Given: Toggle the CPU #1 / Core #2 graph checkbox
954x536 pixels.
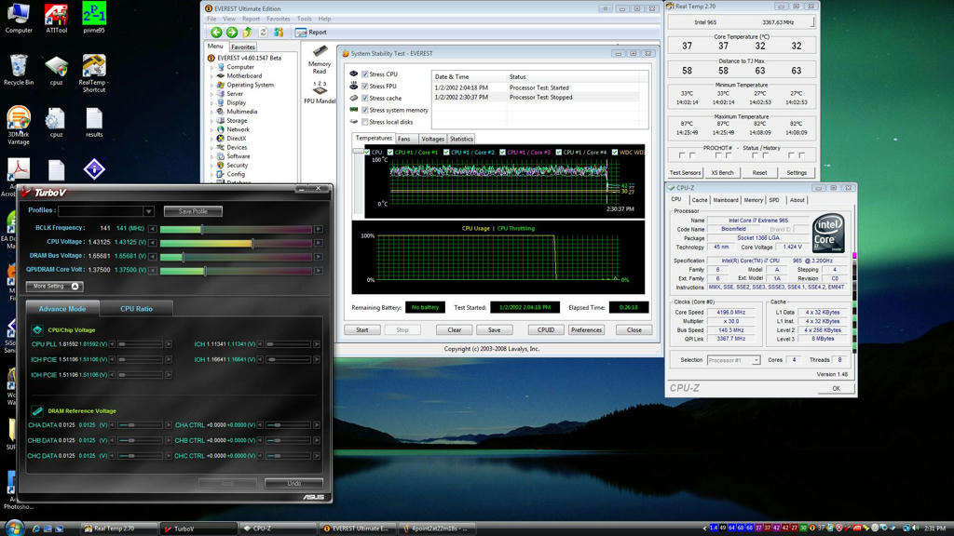Looking at the screenshot, I should 446,153.
